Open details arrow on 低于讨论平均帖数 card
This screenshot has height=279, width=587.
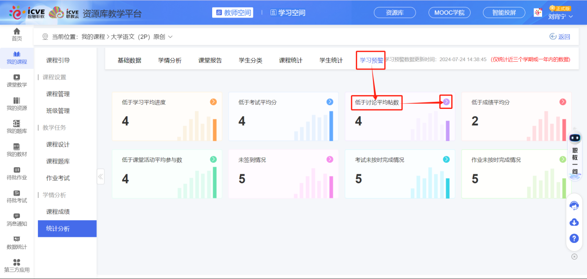click(x=445, y=101)
